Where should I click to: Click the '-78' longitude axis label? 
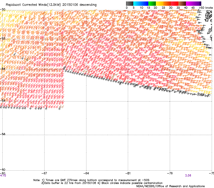(x=170, y=173)
